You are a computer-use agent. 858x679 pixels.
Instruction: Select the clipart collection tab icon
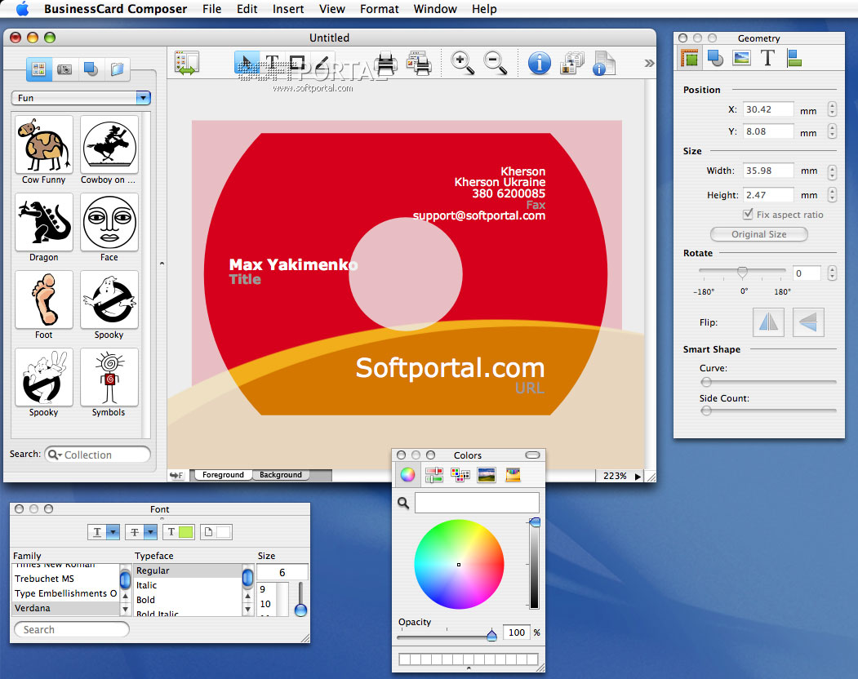tap(39, 69)
